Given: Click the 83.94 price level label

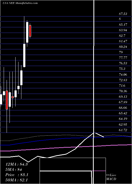Looking at the screenshot, I should (123, 30).
